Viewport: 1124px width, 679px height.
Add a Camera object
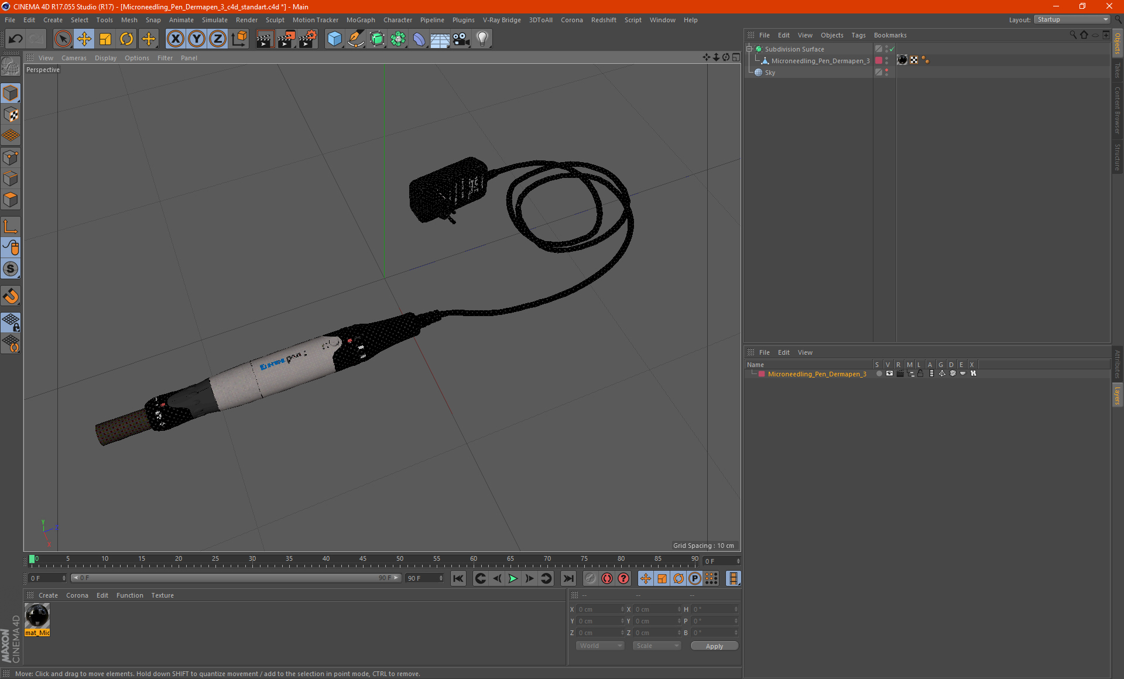(x=461, y=39)
